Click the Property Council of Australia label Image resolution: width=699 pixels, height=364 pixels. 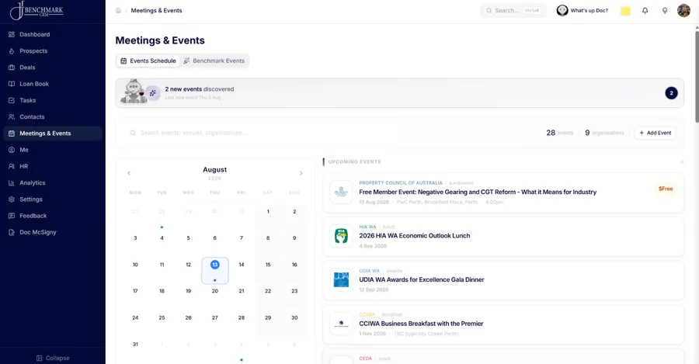point(401,182)
